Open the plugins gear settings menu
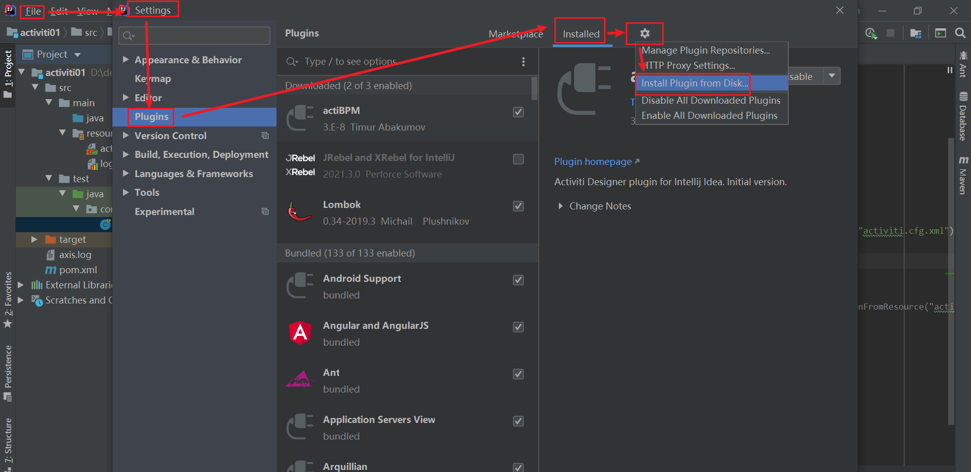This screenshot has width=971, height=472. coord(644,33)
